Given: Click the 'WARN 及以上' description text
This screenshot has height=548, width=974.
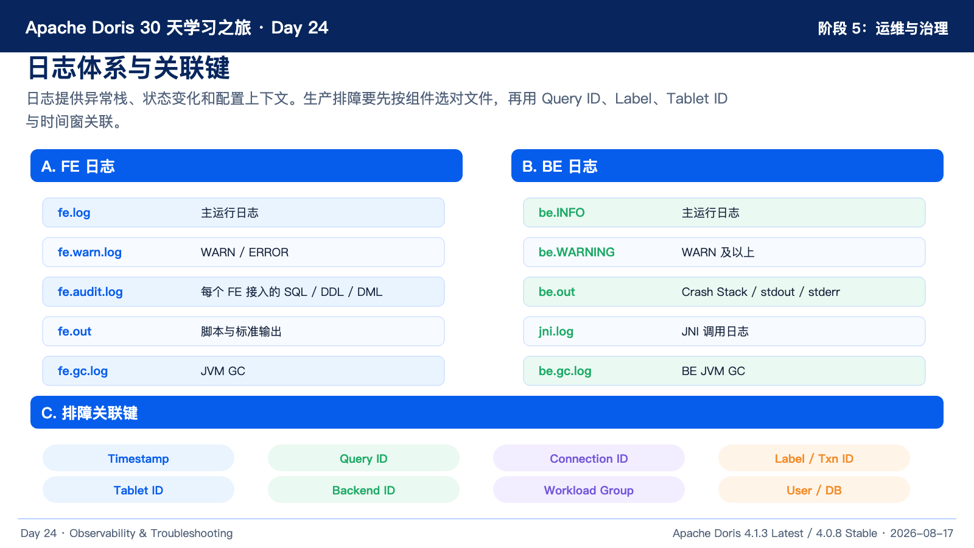Looking at the screenshot, I should (718, 252).
